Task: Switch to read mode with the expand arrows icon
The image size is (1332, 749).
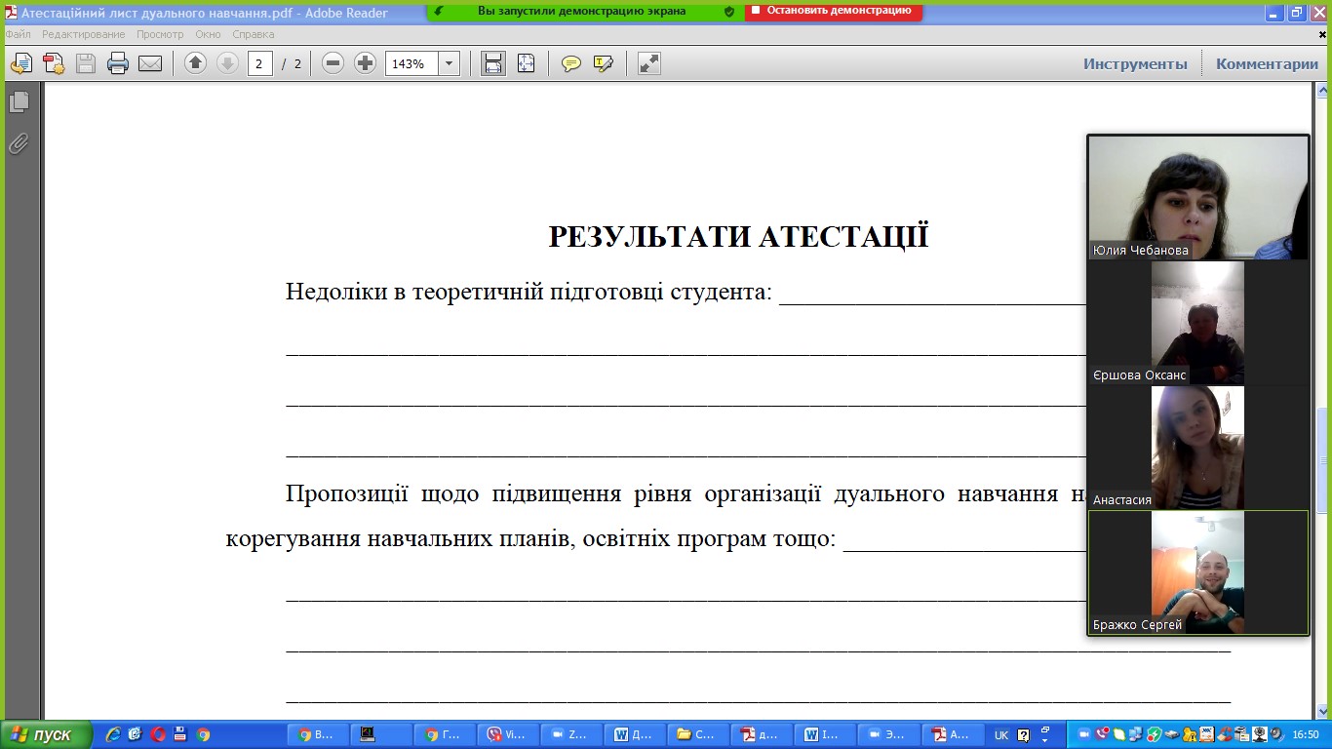Action: pyautogui.click(x=648, y=63)
